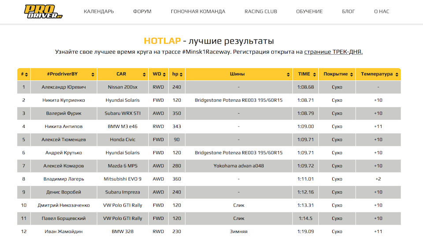Open the ОБУЧЕНИЕ menu item
Screen dimensions: 423x245
(309, 11)
